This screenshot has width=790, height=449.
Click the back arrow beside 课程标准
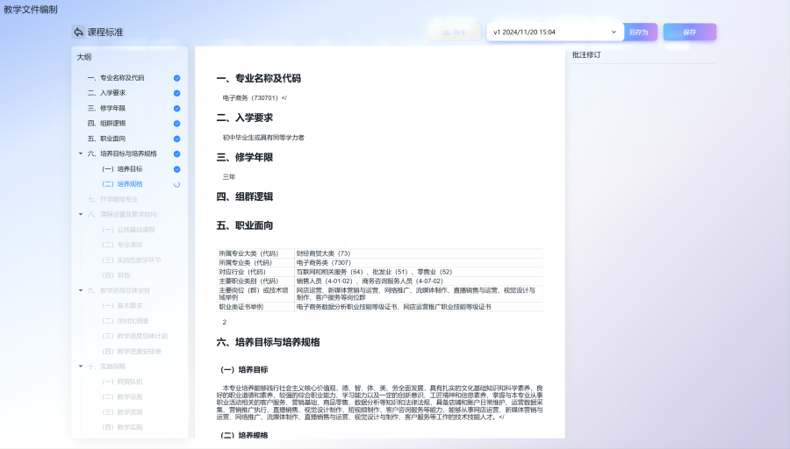click(78, 32)
